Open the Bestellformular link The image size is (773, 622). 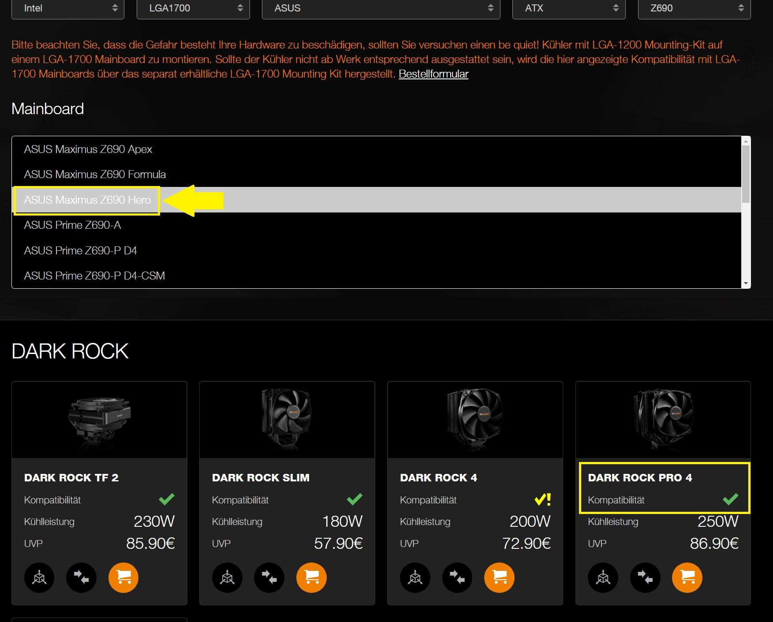pyautogui.click(x=433, y=74)
